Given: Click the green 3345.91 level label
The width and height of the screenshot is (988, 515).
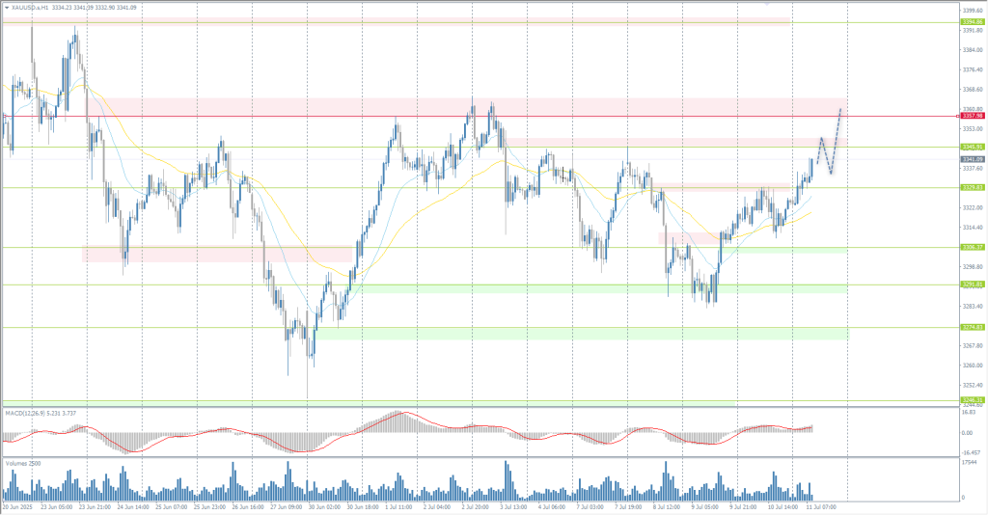Looking at the screenshot, I should pos(972,147).
